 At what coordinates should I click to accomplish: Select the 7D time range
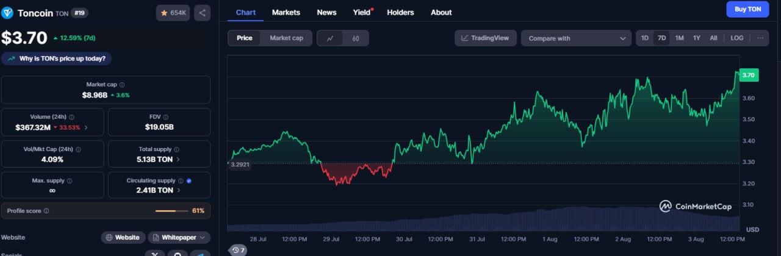(x=662, y=38)
